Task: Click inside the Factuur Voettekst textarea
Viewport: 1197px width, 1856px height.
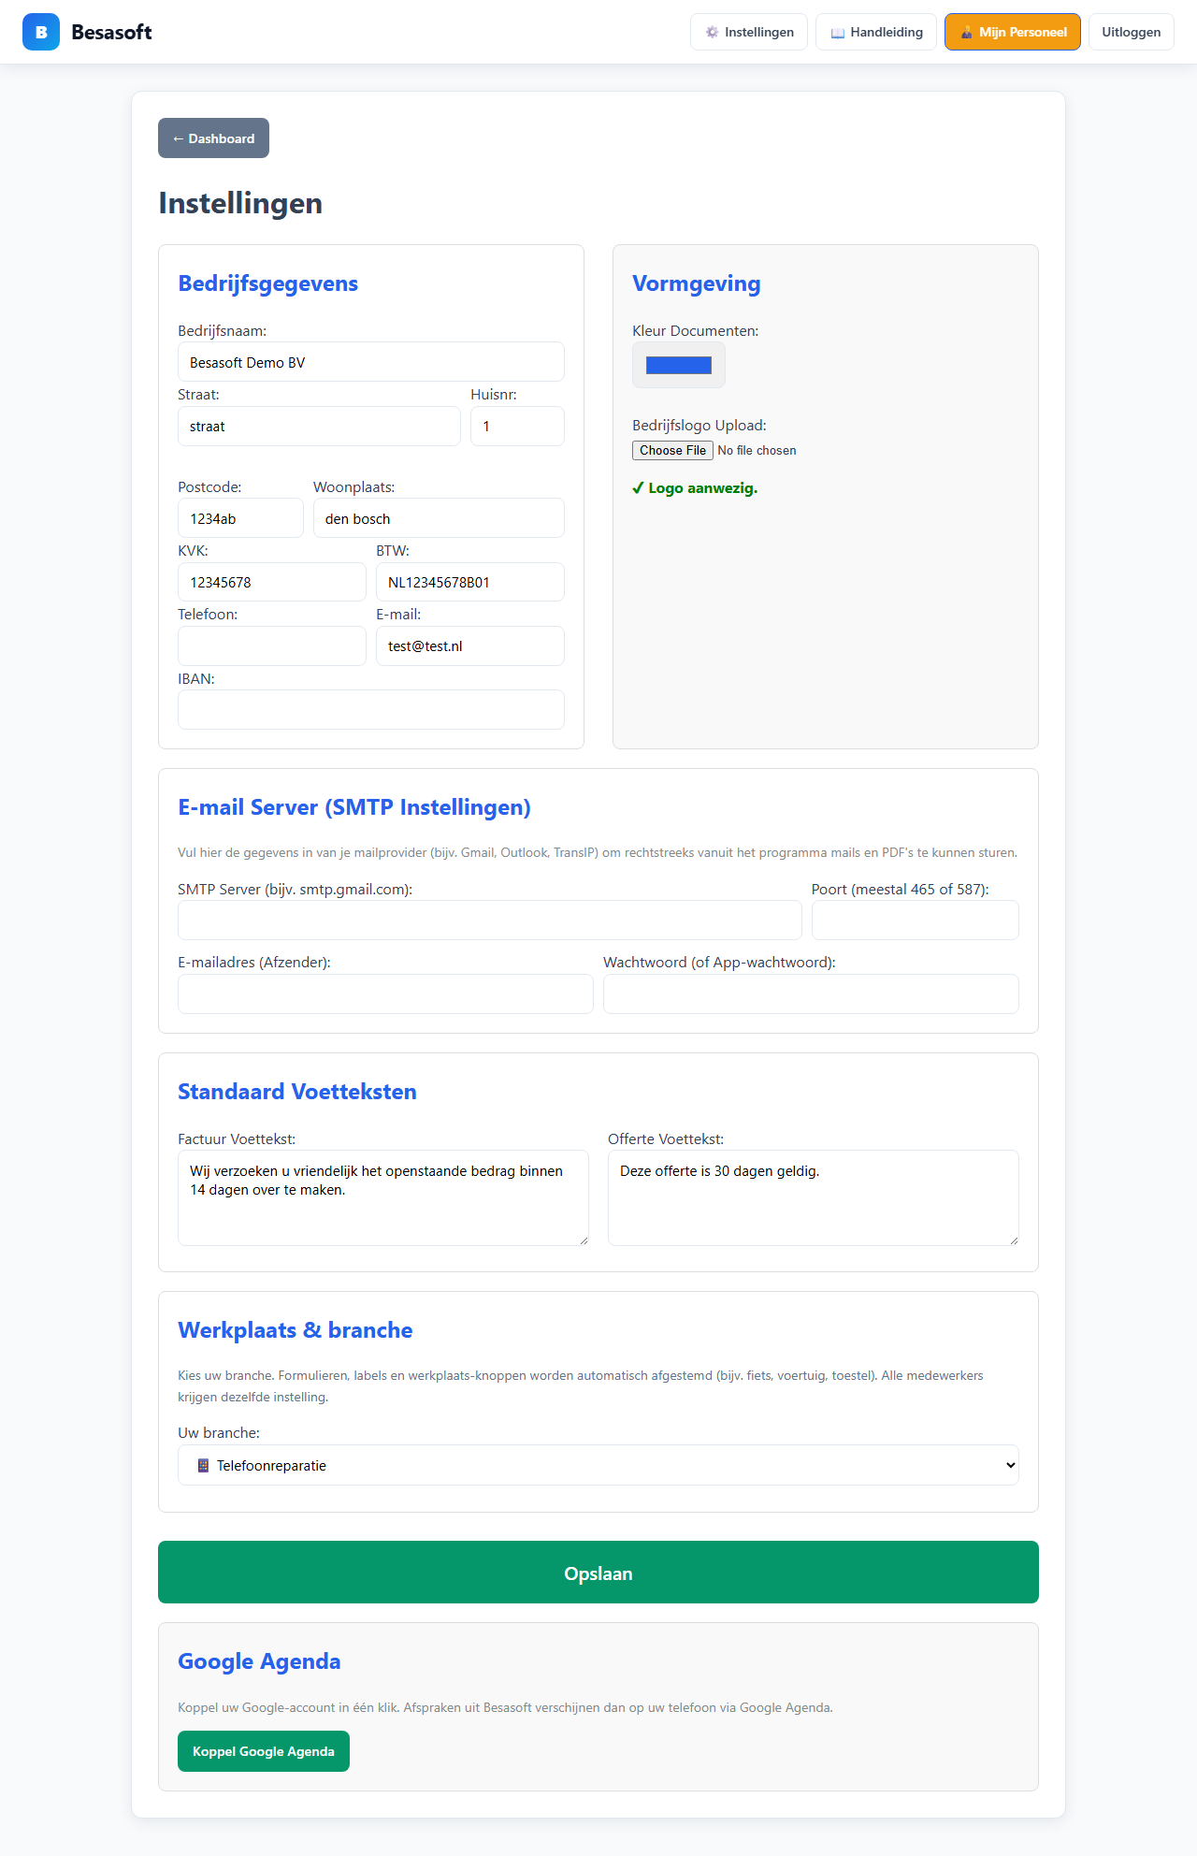Action: tap(383, 1197)
